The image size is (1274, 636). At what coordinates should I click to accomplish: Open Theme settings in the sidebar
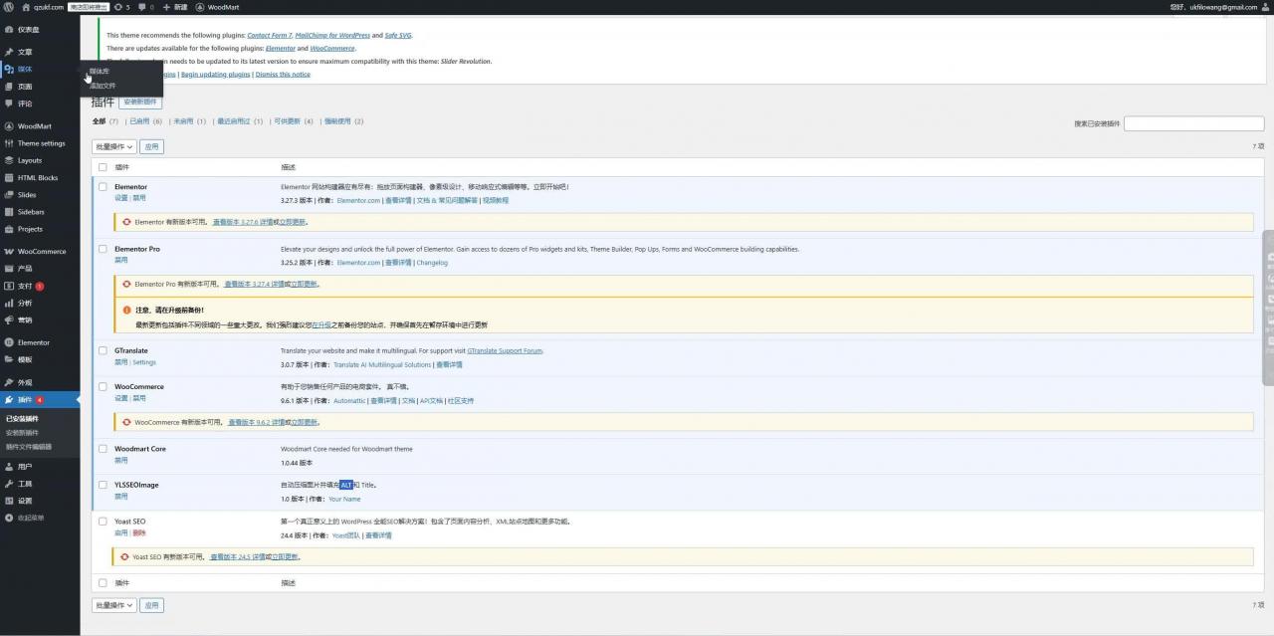[x=41, y=143]
